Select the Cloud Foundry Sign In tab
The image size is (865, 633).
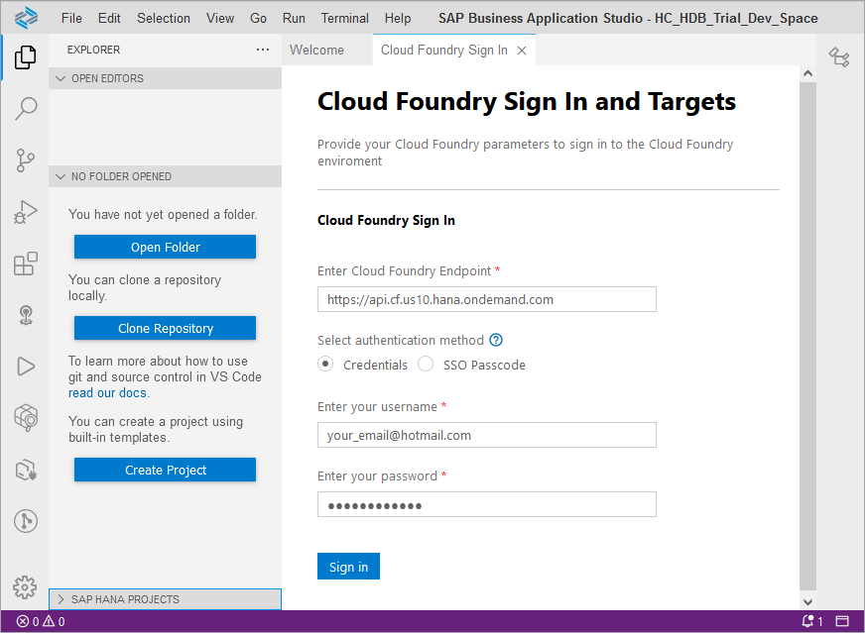444,51
